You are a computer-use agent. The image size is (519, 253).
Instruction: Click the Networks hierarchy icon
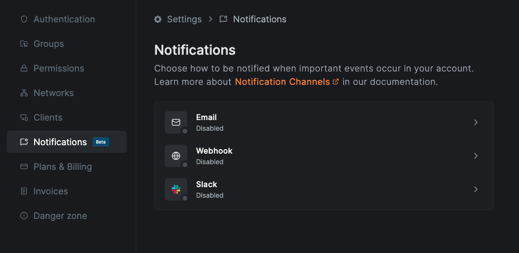[x=24, y=93]
